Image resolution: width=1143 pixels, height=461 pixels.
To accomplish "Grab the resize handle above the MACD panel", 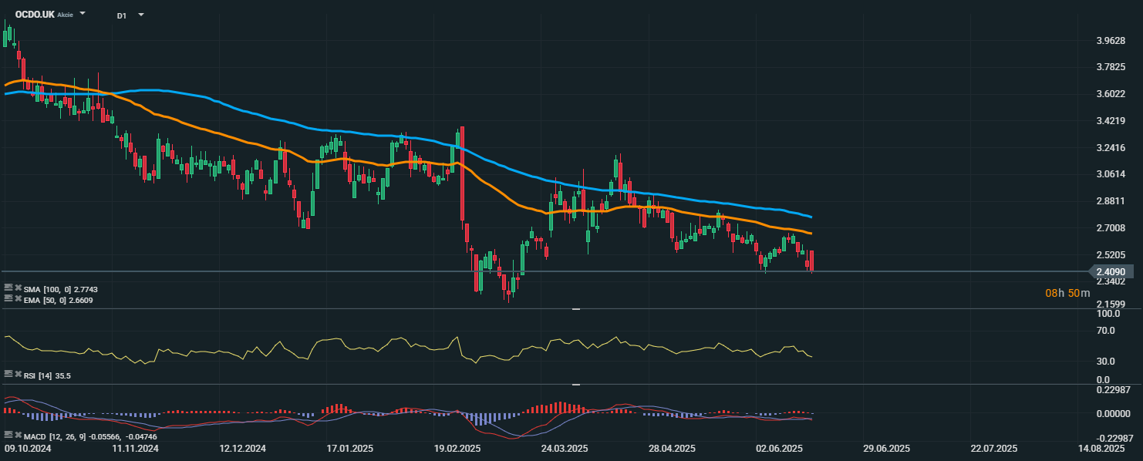I will click(x=575, y=385).
